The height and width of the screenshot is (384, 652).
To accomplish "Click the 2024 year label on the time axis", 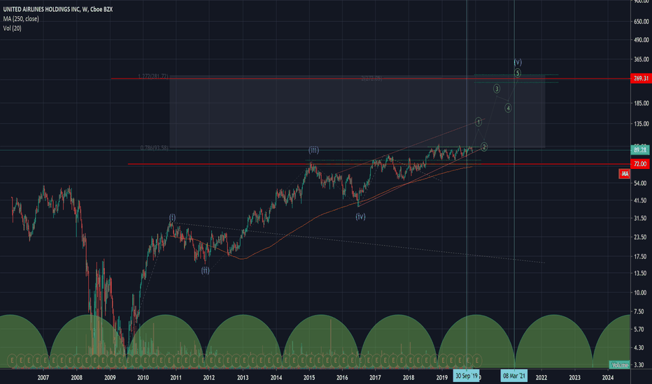I will 608,377.
